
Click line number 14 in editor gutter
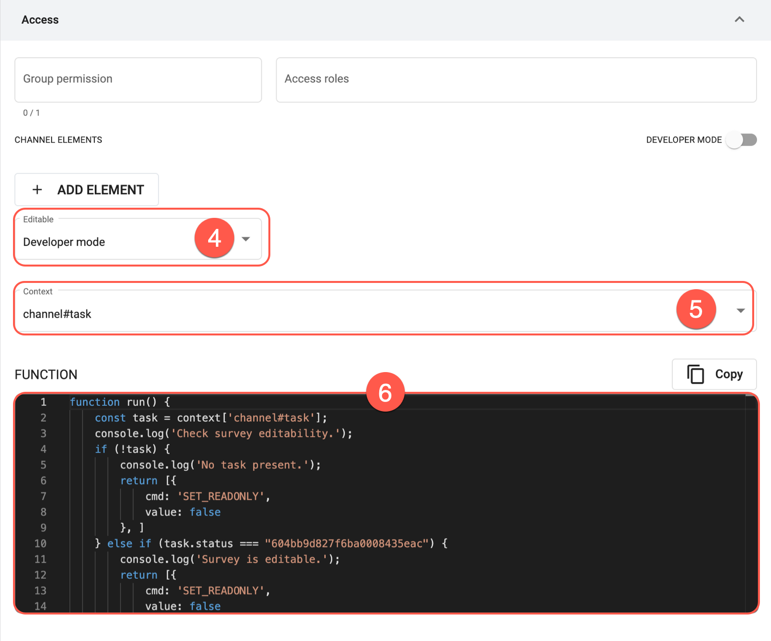(40, 606)
